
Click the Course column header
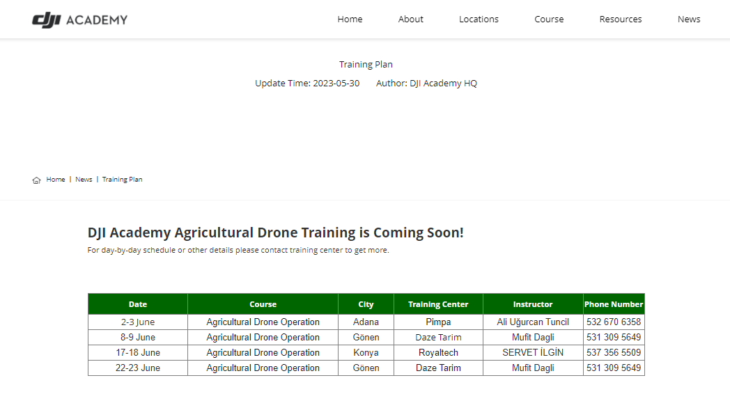[263, 304]
